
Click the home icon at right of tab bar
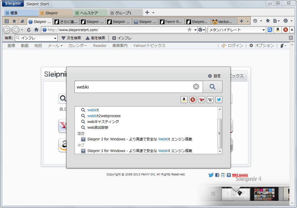268,21
